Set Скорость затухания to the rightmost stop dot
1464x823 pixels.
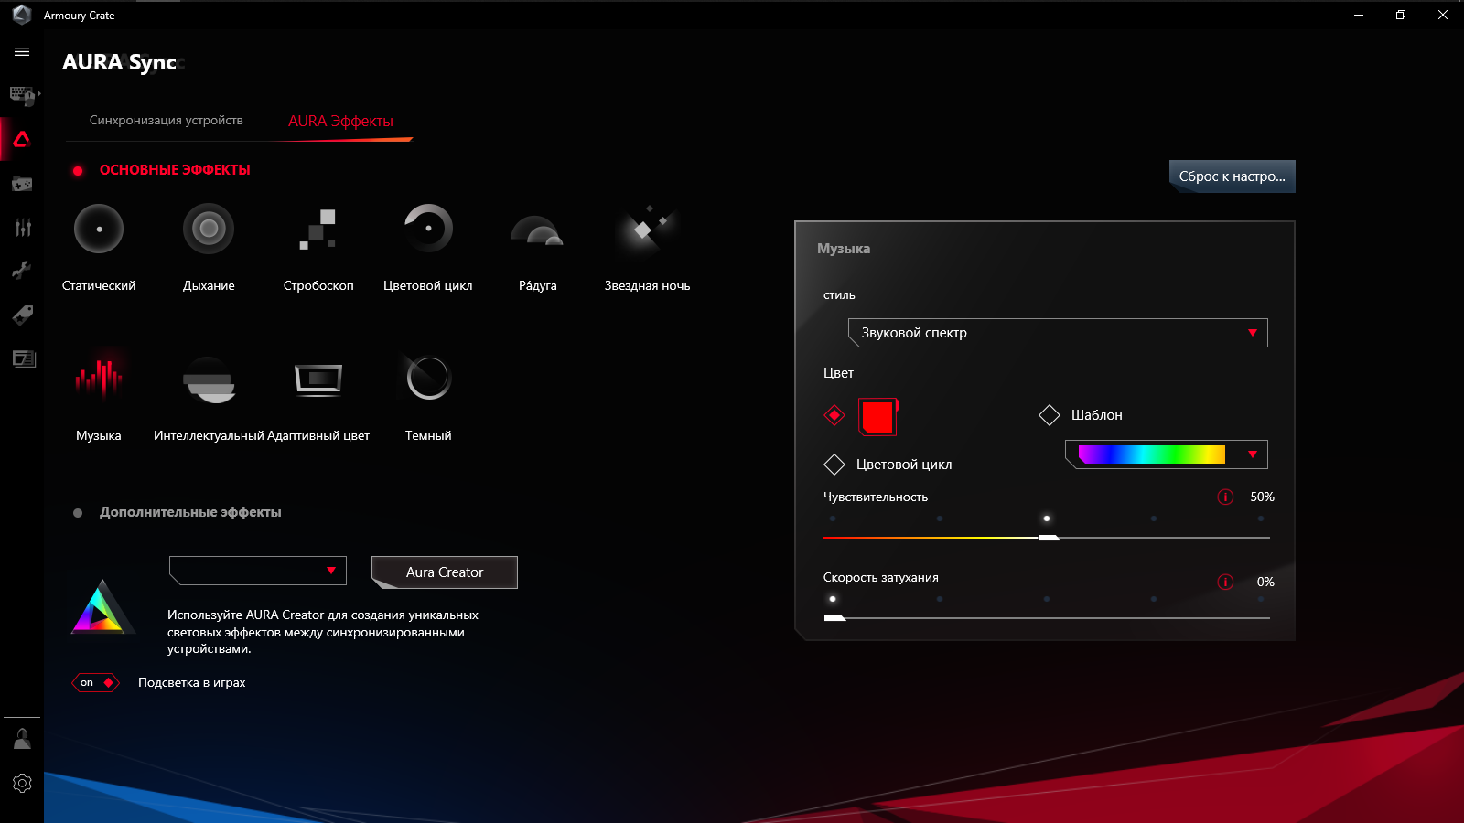[1261, 599]
